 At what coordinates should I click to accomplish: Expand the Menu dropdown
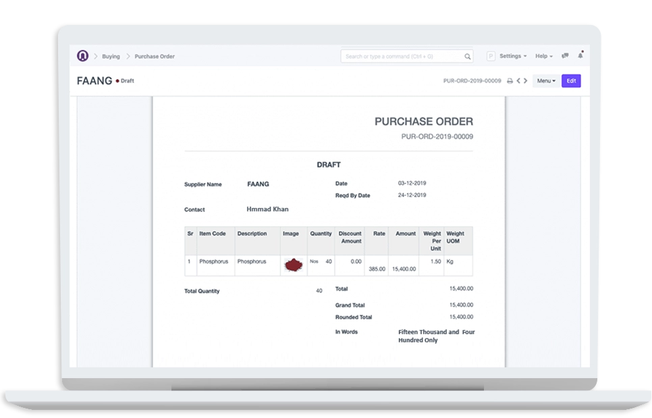(546, 80)
